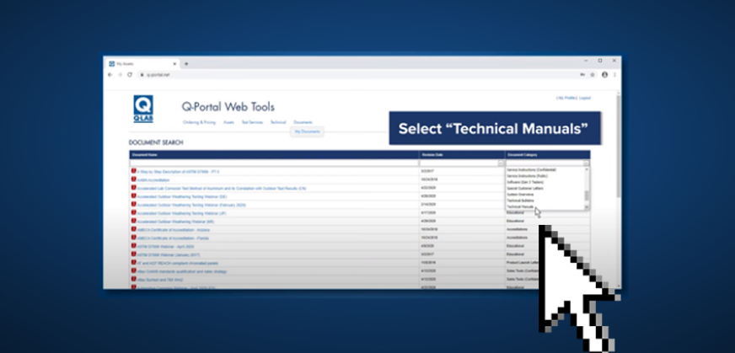Screen dimensions: 735x353
Task: Choose My Documents from the submenu
Action: 307,131
